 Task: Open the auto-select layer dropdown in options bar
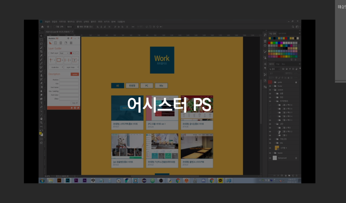point(70,27)
